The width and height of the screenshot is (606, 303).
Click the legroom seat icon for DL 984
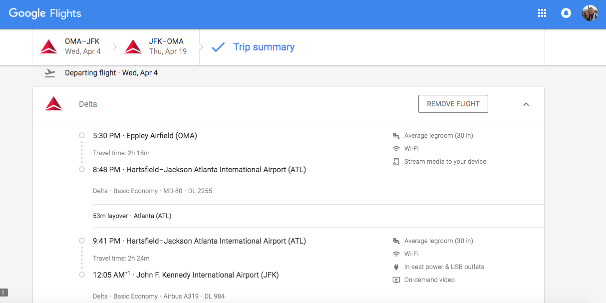[396, 241]
